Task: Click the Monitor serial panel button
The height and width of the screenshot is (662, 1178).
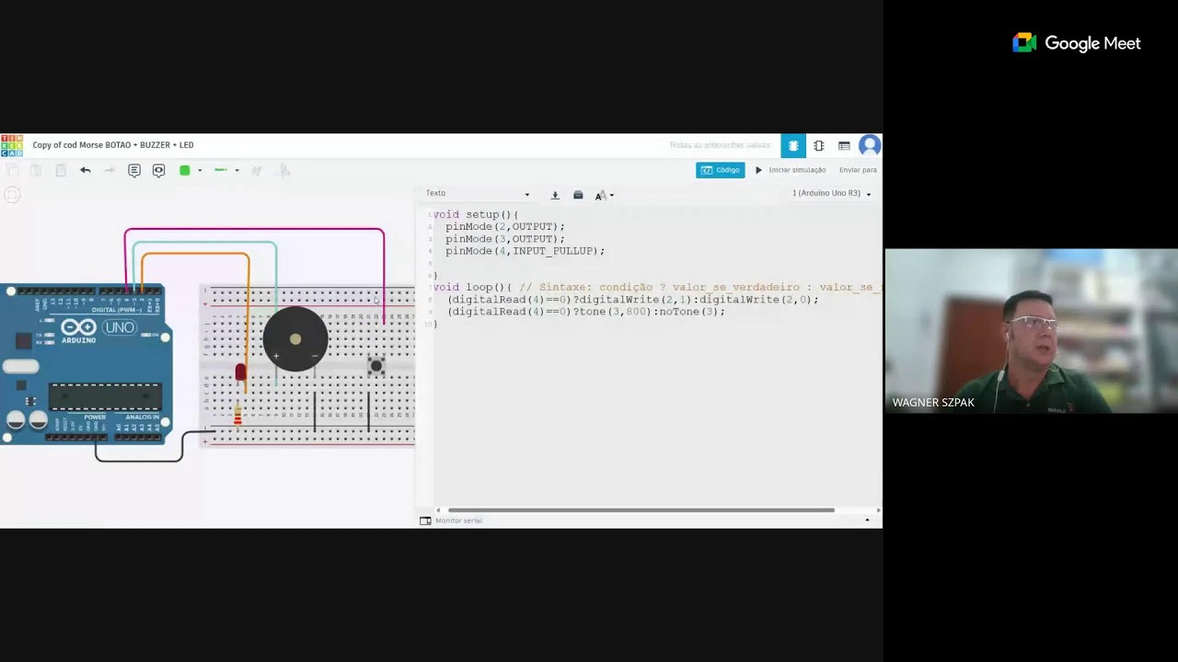Action: coord(451,520)
